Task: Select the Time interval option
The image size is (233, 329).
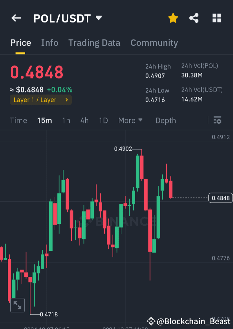Action: pyautogui.click(x=18, y=120)
